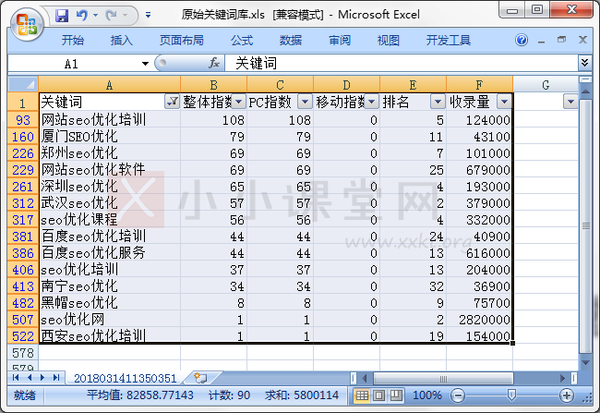Select column A header
The width and height of the screenshot is (600, 413).
click(110, 85)
